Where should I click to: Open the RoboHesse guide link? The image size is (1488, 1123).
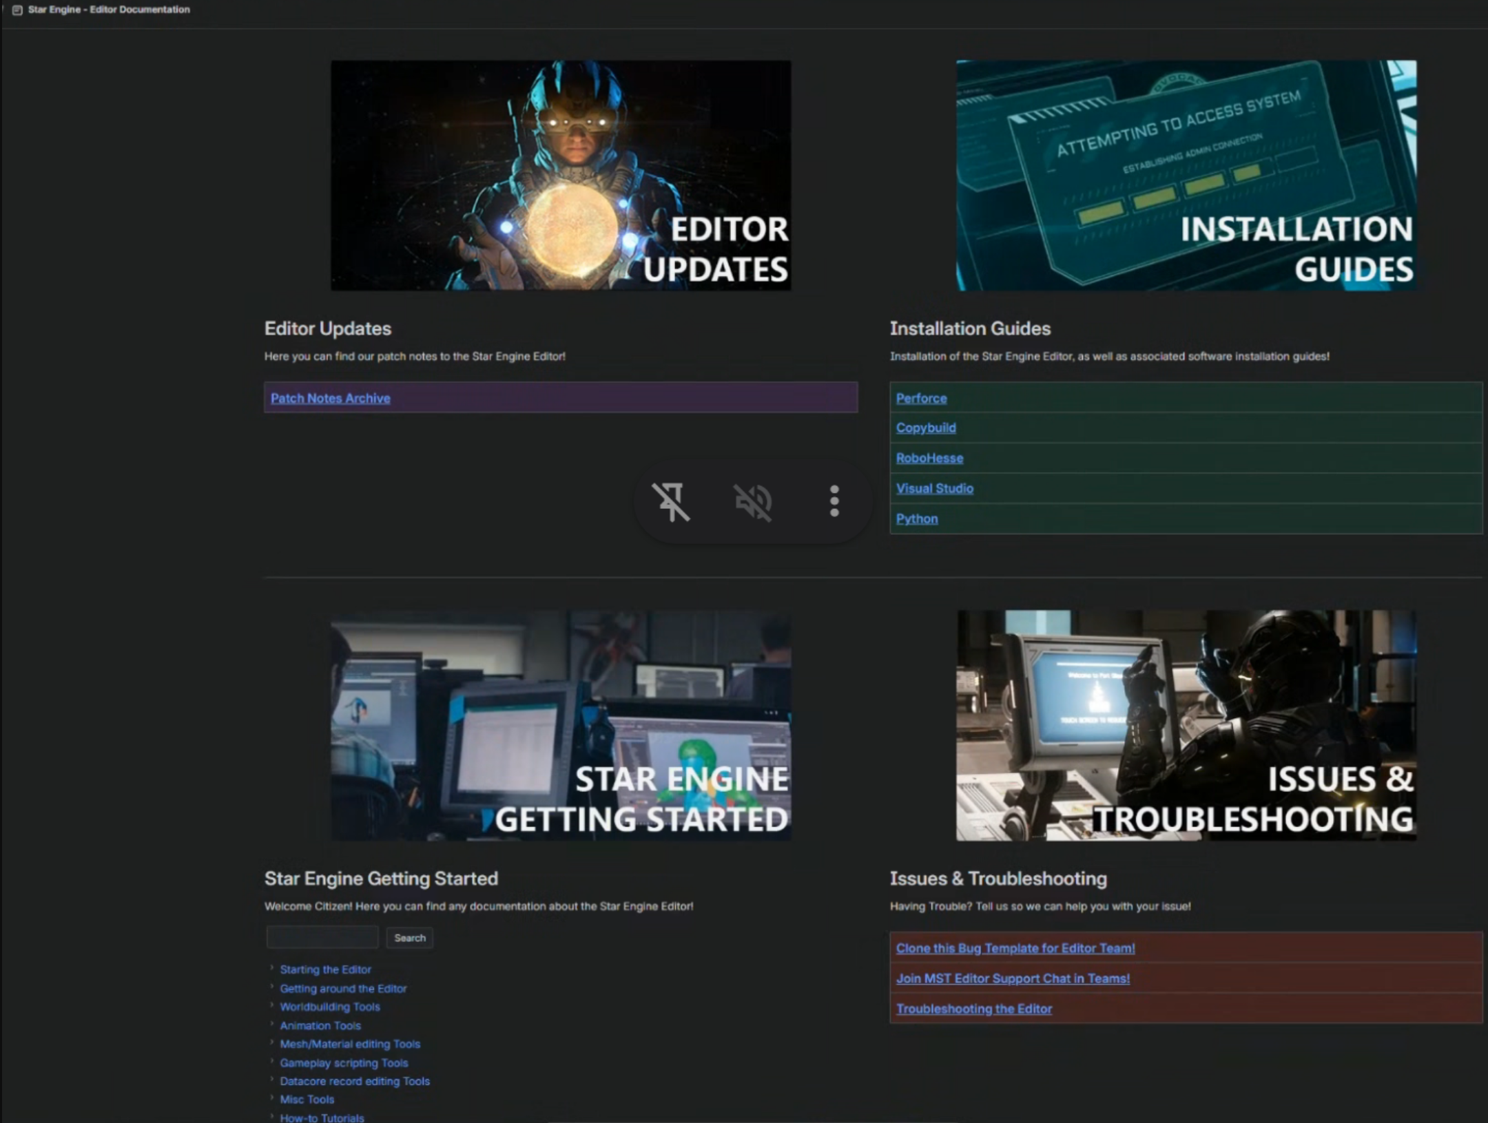click(929, 458)
